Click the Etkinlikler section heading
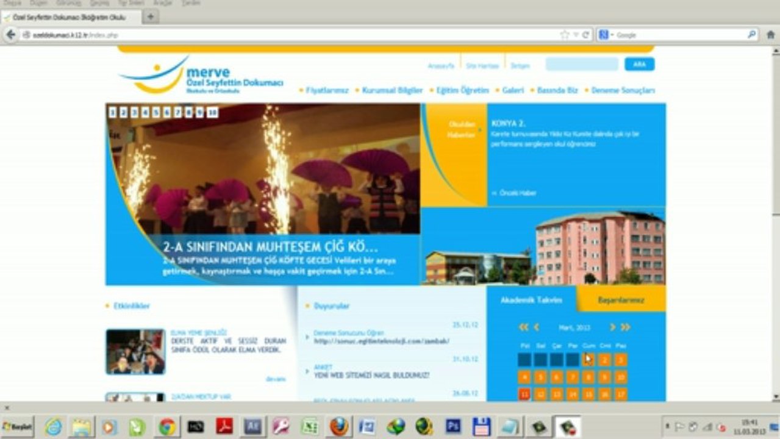 point(131,306)
